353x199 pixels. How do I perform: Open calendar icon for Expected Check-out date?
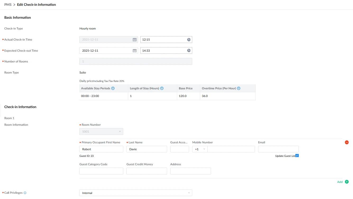(x=135, y=51)
